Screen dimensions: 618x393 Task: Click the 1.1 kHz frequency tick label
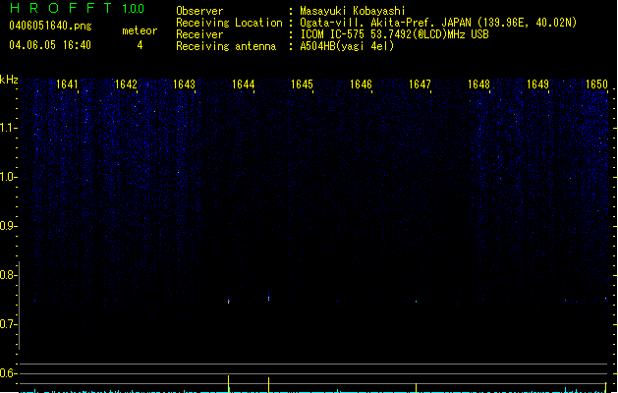coord(8,128)
